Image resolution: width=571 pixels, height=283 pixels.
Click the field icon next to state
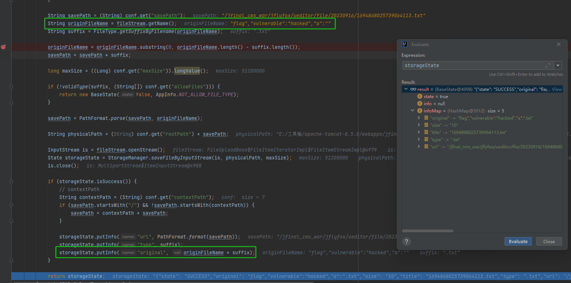[x=420, y=96]
